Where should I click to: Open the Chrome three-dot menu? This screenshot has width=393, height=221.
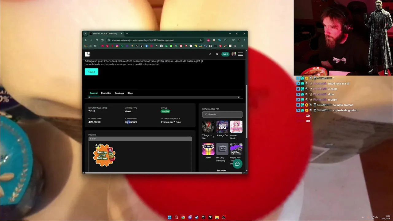pyautogui.click(x=244, y=40)
